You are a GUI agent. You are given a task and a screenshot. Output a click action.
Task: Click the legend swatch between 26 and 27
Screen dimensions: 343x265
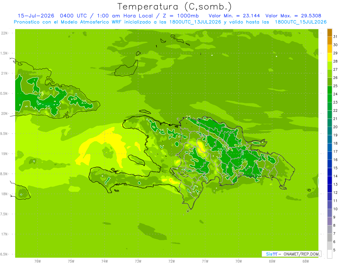(330, 73)
